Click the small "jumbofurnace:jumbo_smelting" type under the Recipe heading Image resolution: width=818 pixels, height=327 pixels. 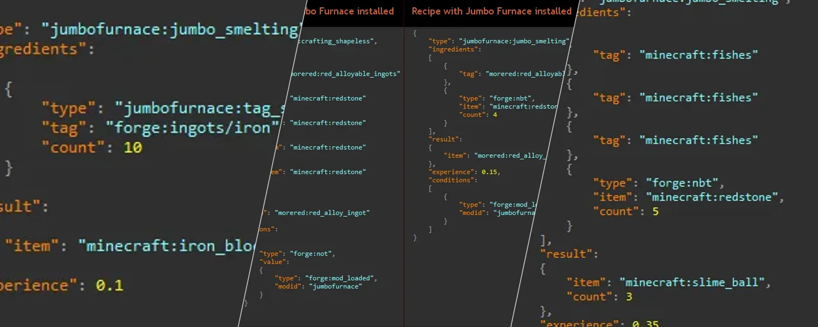coord(514,41)
